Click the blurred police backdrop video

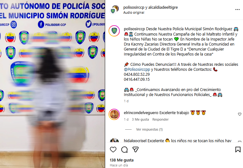(52, 84)
